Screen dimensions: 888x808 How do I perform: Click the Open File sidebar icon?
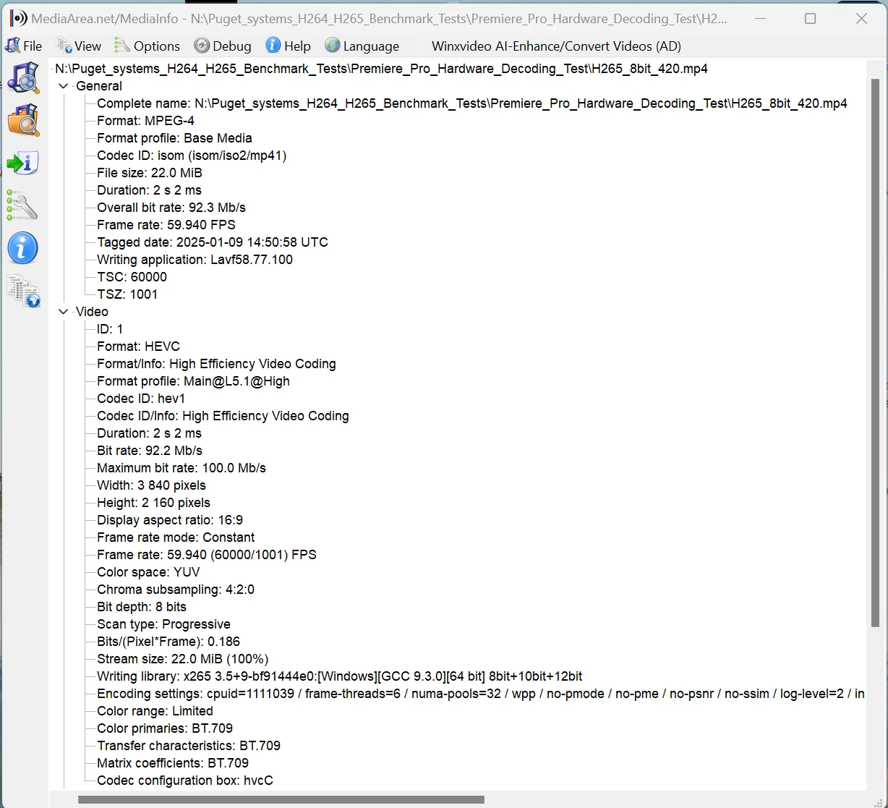[24, 77]
